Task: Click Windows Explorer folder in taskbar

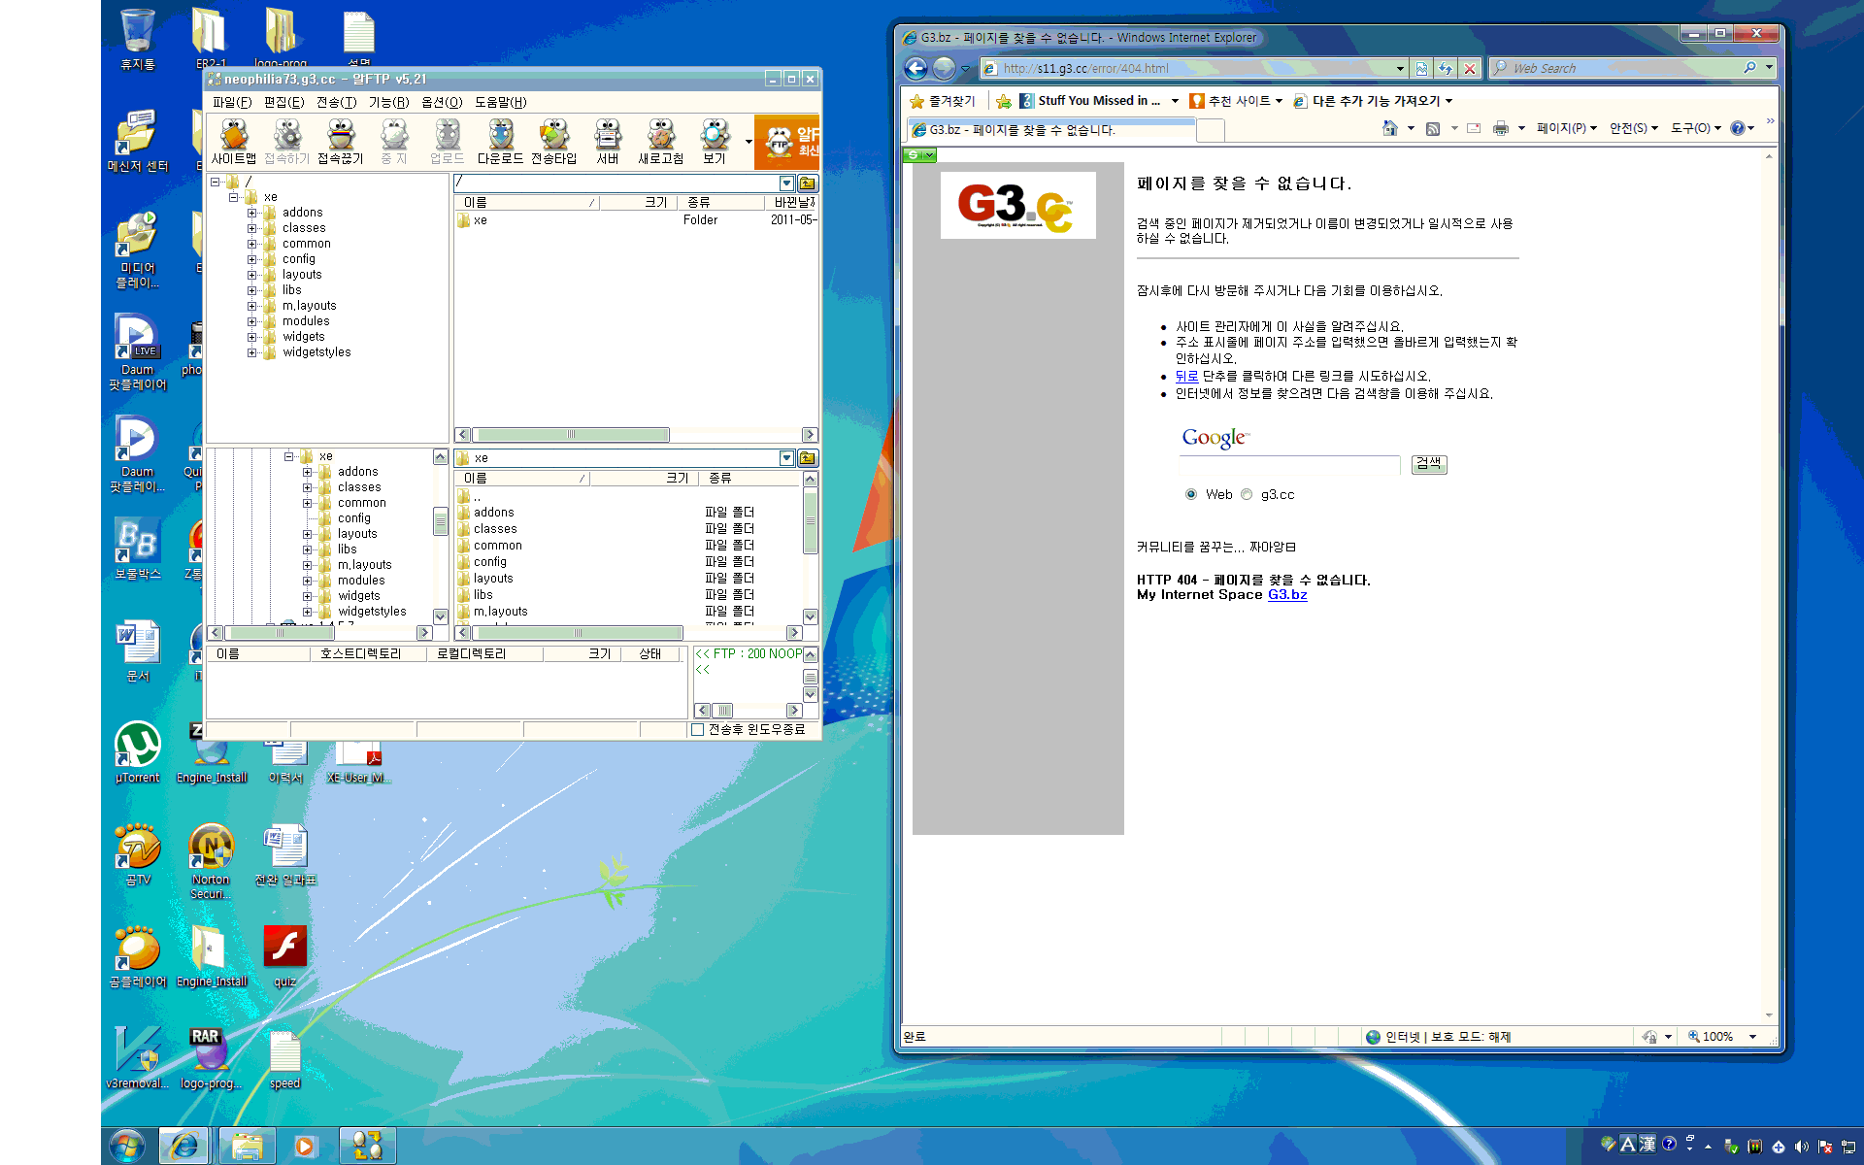Action: click(x=247, y=1146)
